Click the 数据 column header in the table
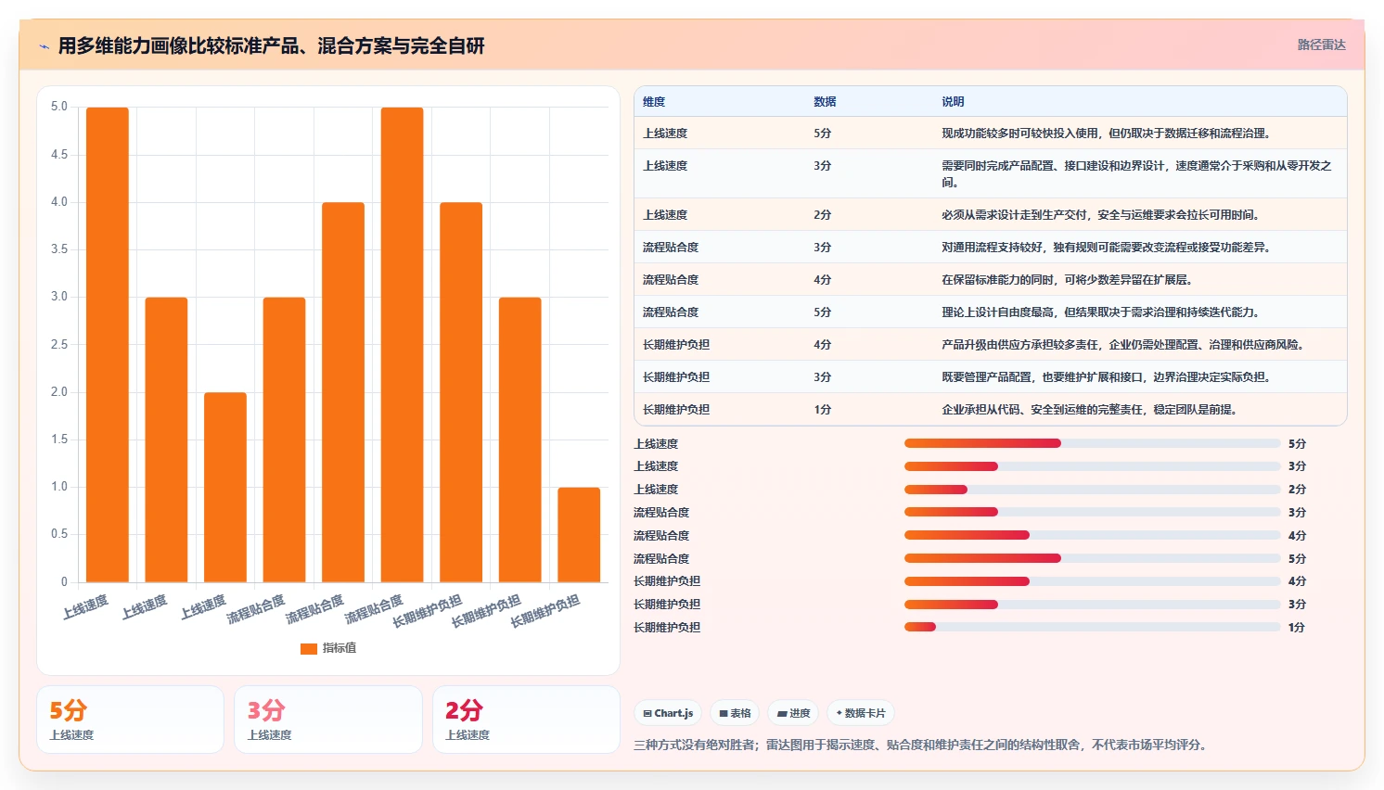The image size is (1384, 790). [825, 102]
